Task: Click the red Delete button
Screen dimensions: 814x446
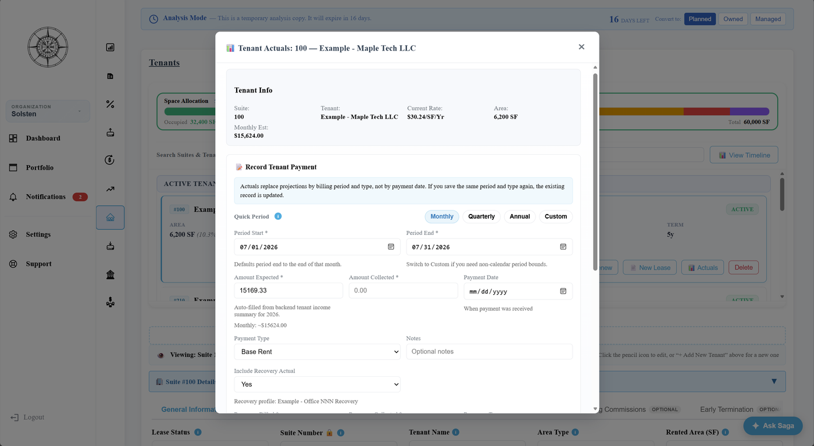Action: click(744, 267)
